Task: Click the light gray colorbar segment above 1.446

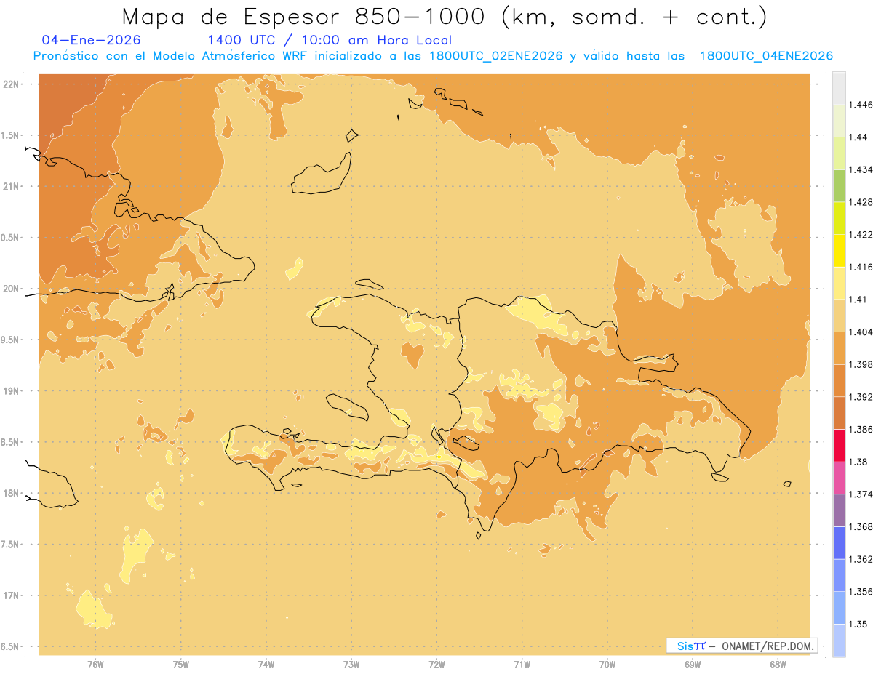Action: pyautogui.click(x=839, y=88)
